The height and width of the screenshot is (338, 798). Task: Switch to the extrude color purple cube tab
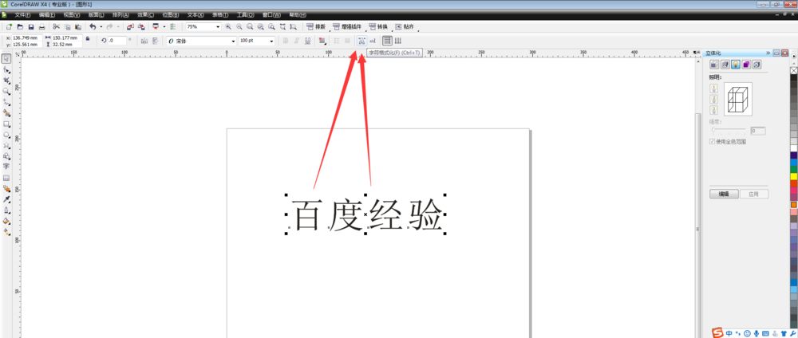pos(746,65)
